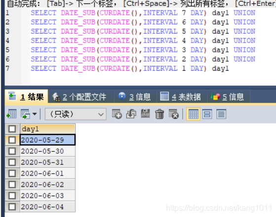The width and height of the screenshot is (276, 217).
Task: Select the form view mode icon
Action: pyautogui.click(x=207, y=114)
